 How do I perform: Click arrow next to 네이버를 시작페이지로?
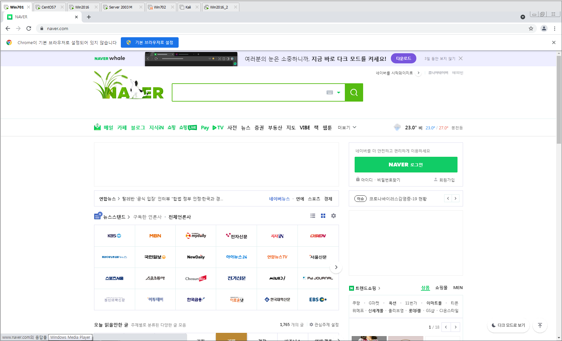[418, 73]
